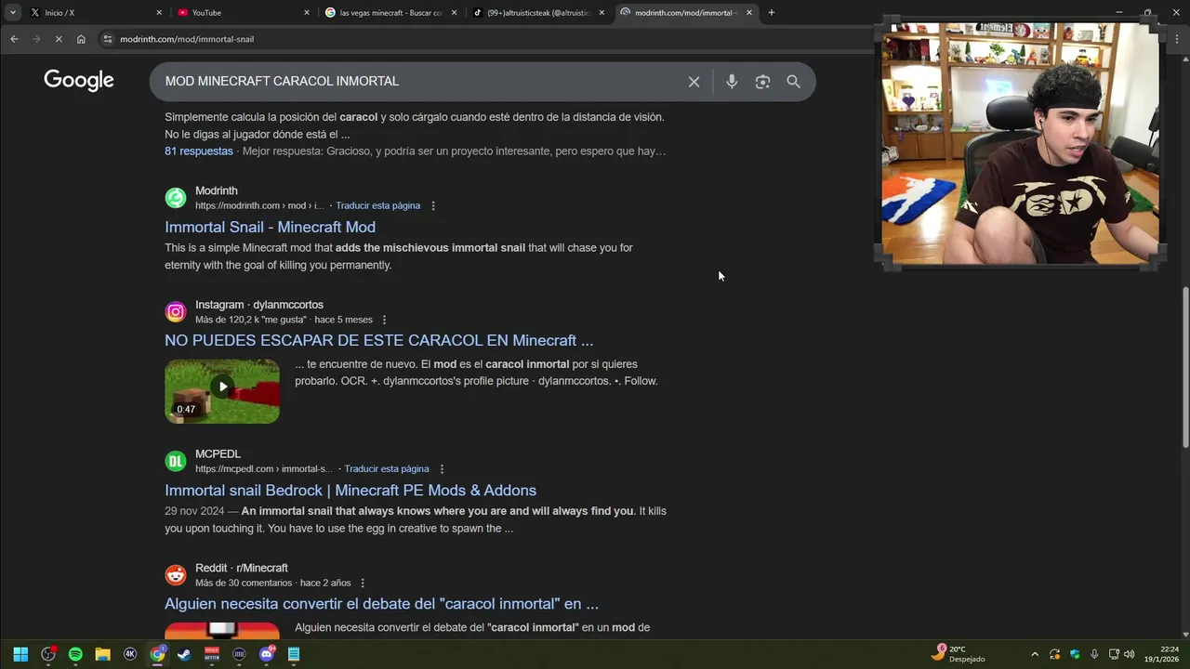Image resolution: width=1190 pixels, height=669 pixels.
Task: Open site information icon in address bar
Action: pyautogui.click(x=108, y=39)
